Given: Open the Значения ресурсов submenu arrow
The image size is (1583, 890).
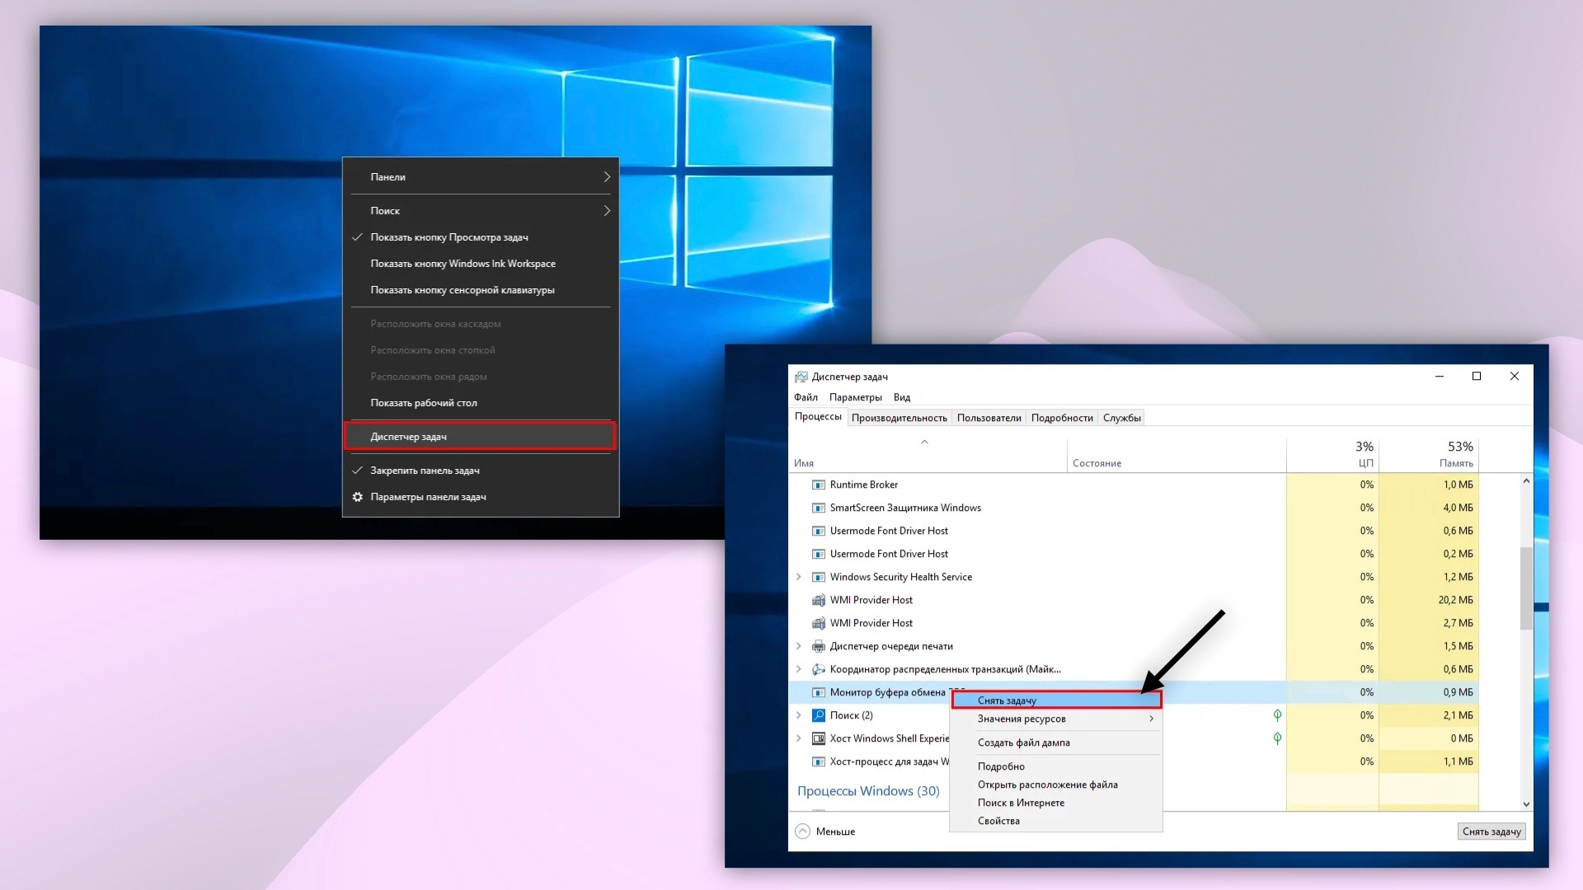Looking at the screenshot, I should (1151, 719).
